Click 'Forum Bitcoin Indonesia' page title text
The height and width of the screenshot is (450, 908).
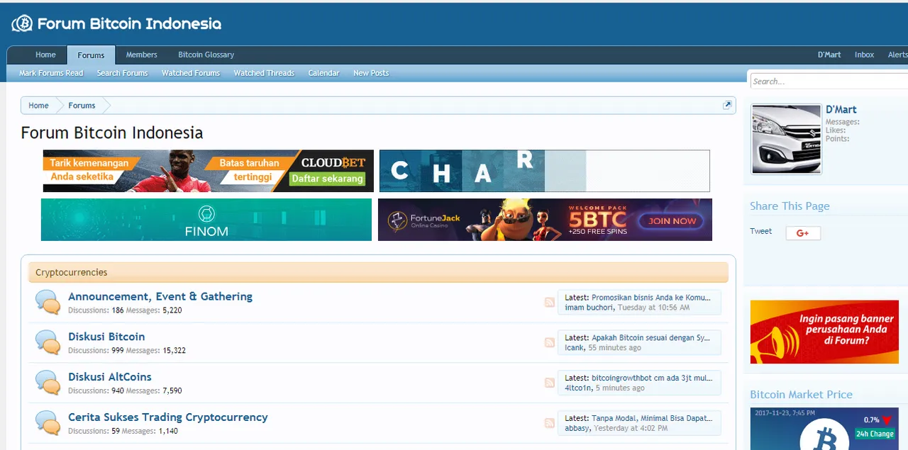[x=112, y=133]
